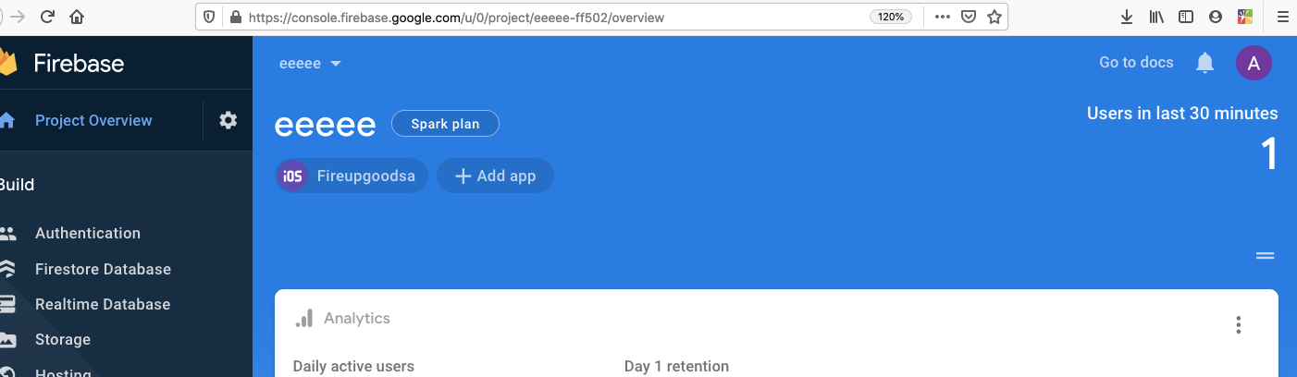Click the Spark plan button
The width and height of the screenshot is (1297, 377).
pyautogui.click(x=445, y=124)
